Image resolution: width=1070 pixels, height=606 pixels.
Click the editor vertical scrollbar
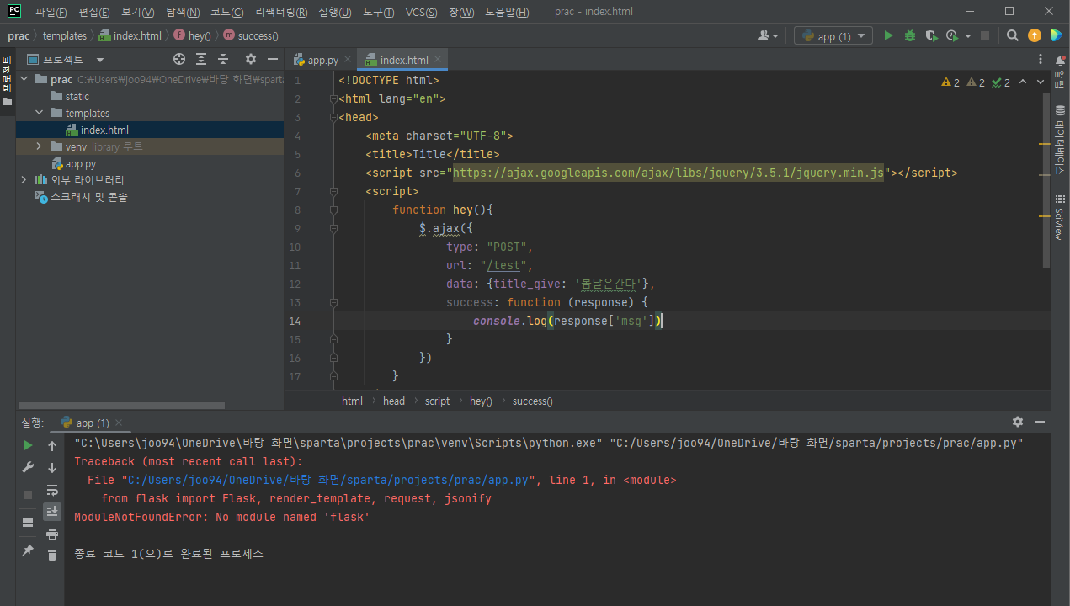click(1046, 181)
